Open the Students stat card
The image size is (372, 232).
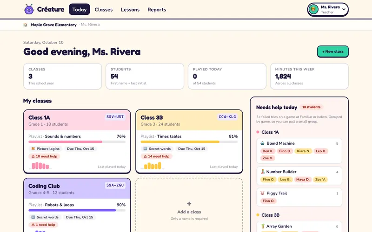point(145,76)
